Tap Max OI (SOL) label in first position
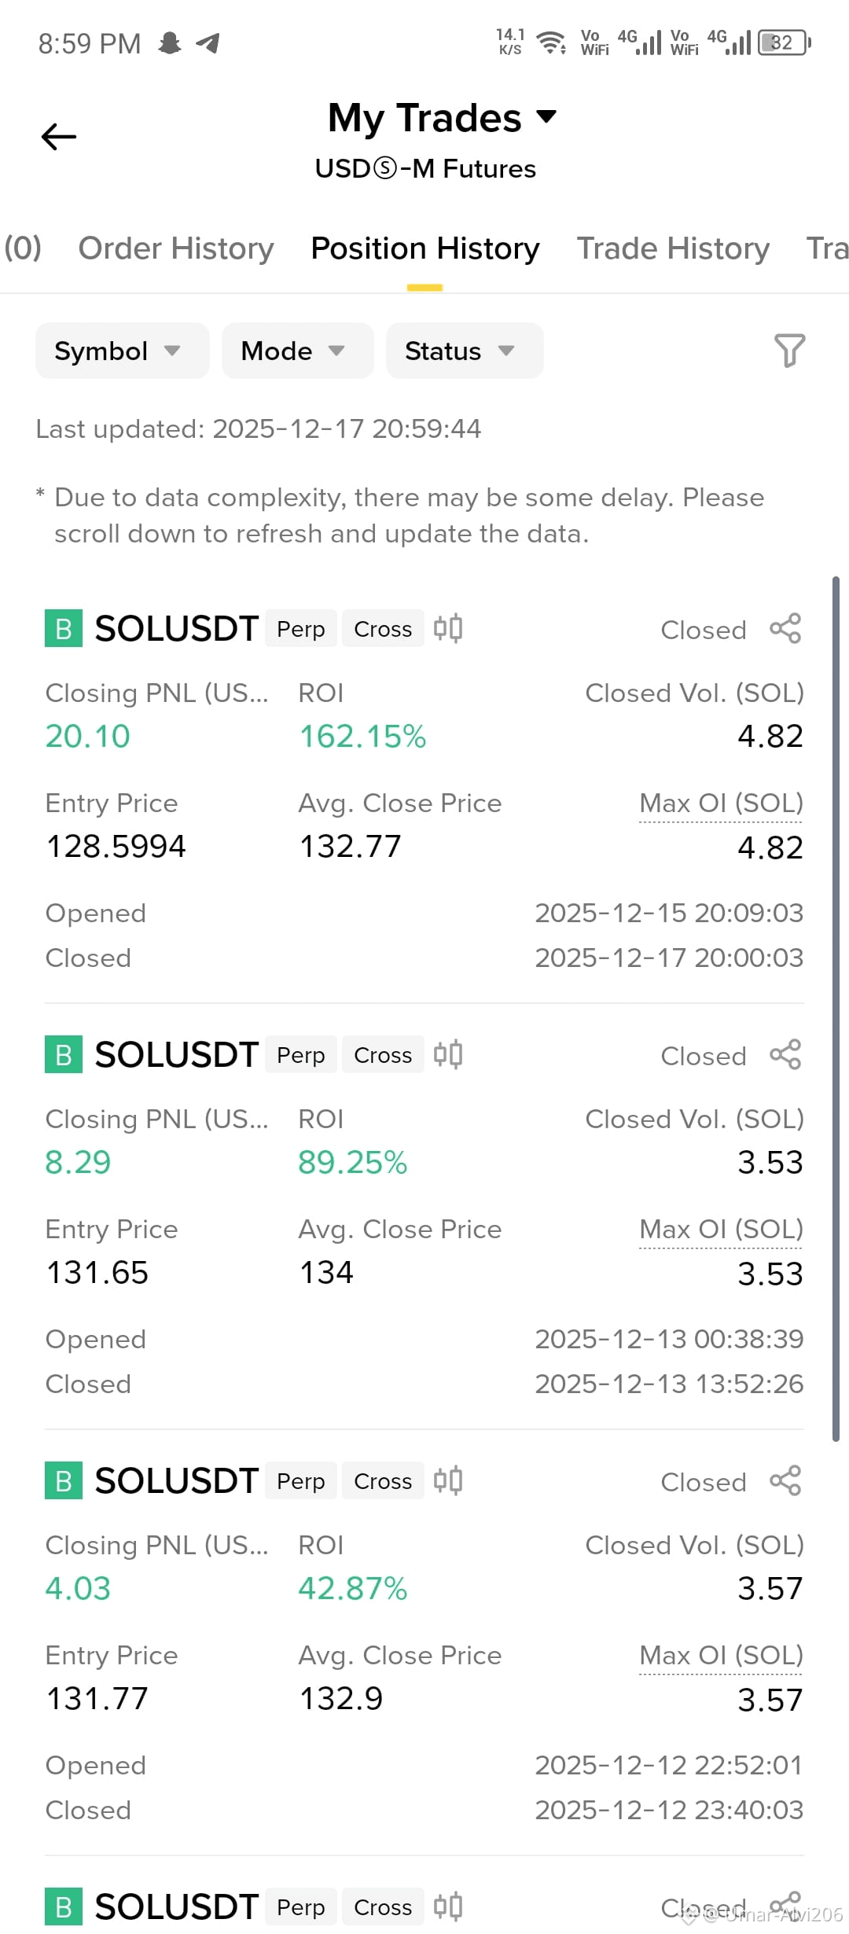The height and width of the screenshot is (1934, 849). click(721, 803)
